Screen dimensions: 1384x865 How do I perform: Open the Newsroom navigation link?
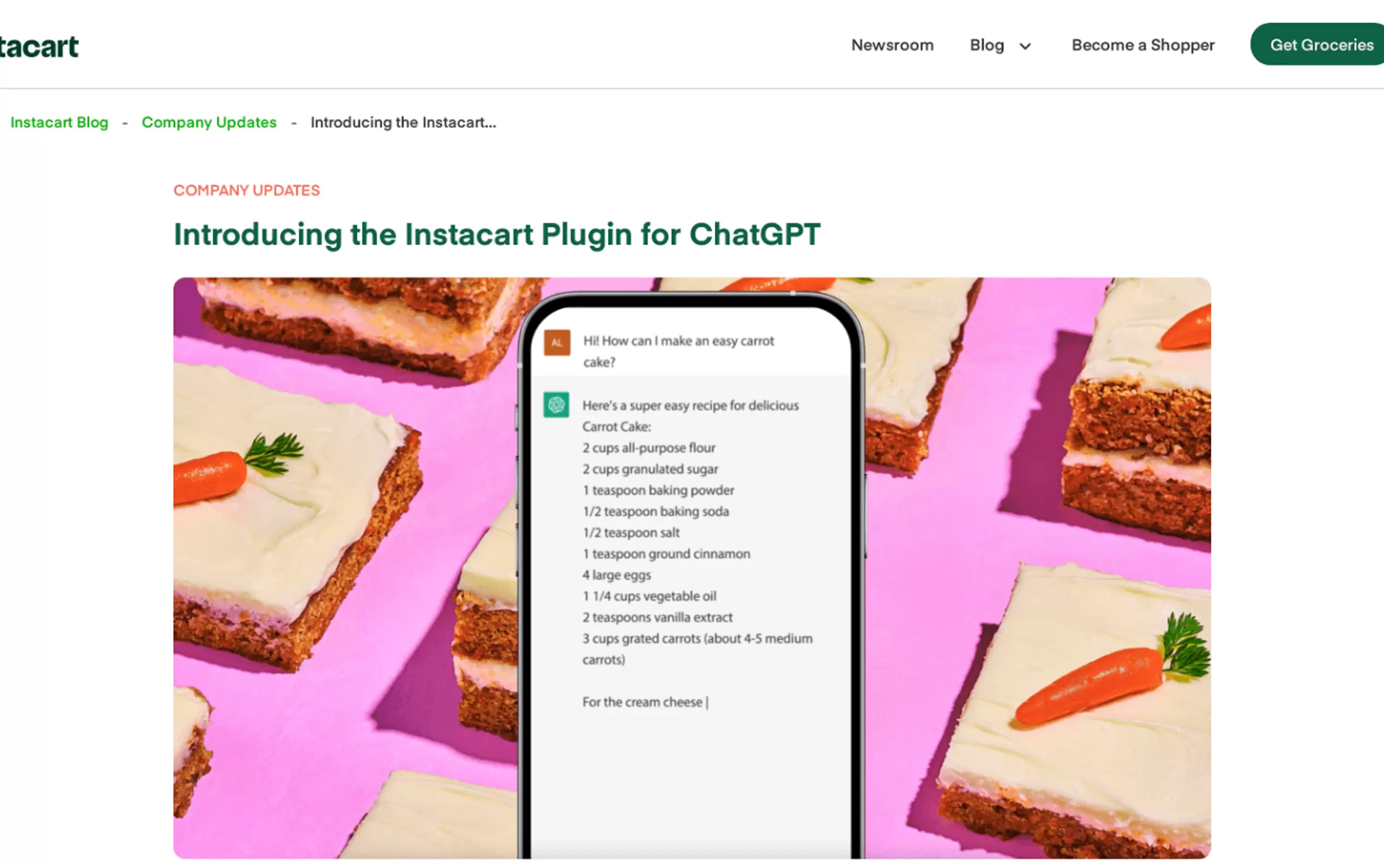click(x=893, y=45)
